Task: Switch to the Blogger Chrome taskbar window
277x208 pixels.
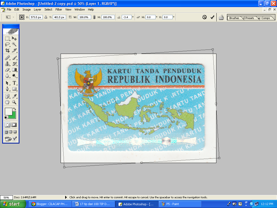Action: (x=50, y=204)
